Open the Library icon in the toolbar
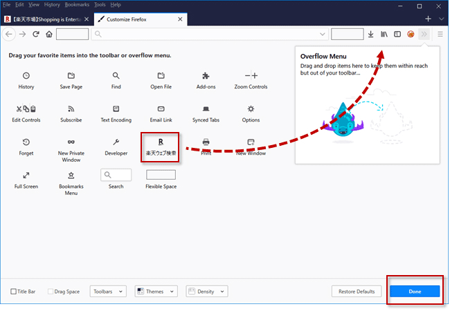 click(x=384, y=35)
